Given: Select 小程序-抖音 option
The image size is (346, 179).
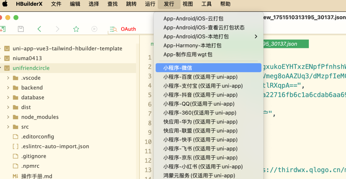Looking at the screenshot, I should tap(208, 95).
